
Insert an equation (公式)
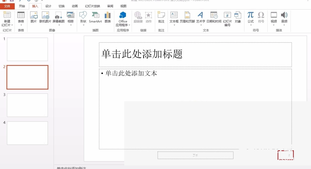pos(251,15)
